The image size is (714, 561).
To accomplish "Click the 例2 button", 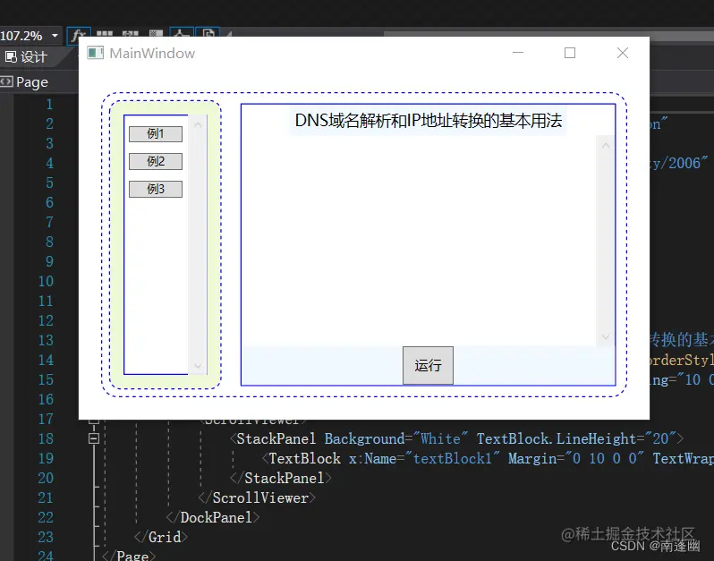I will coord(156,162).
